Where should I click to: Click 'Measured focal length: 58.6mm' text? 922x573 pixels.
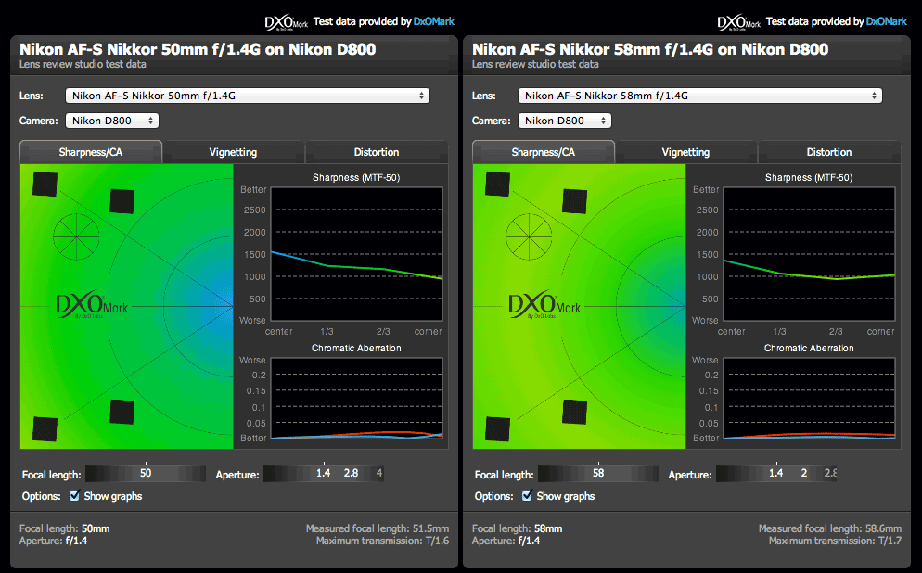pos(830,528)
